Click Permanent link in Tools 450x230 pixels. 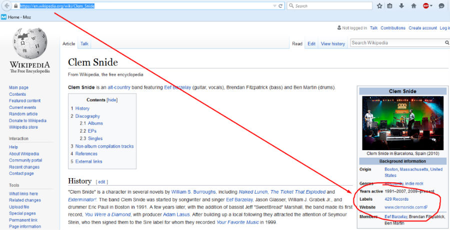(x=23, y=220)
